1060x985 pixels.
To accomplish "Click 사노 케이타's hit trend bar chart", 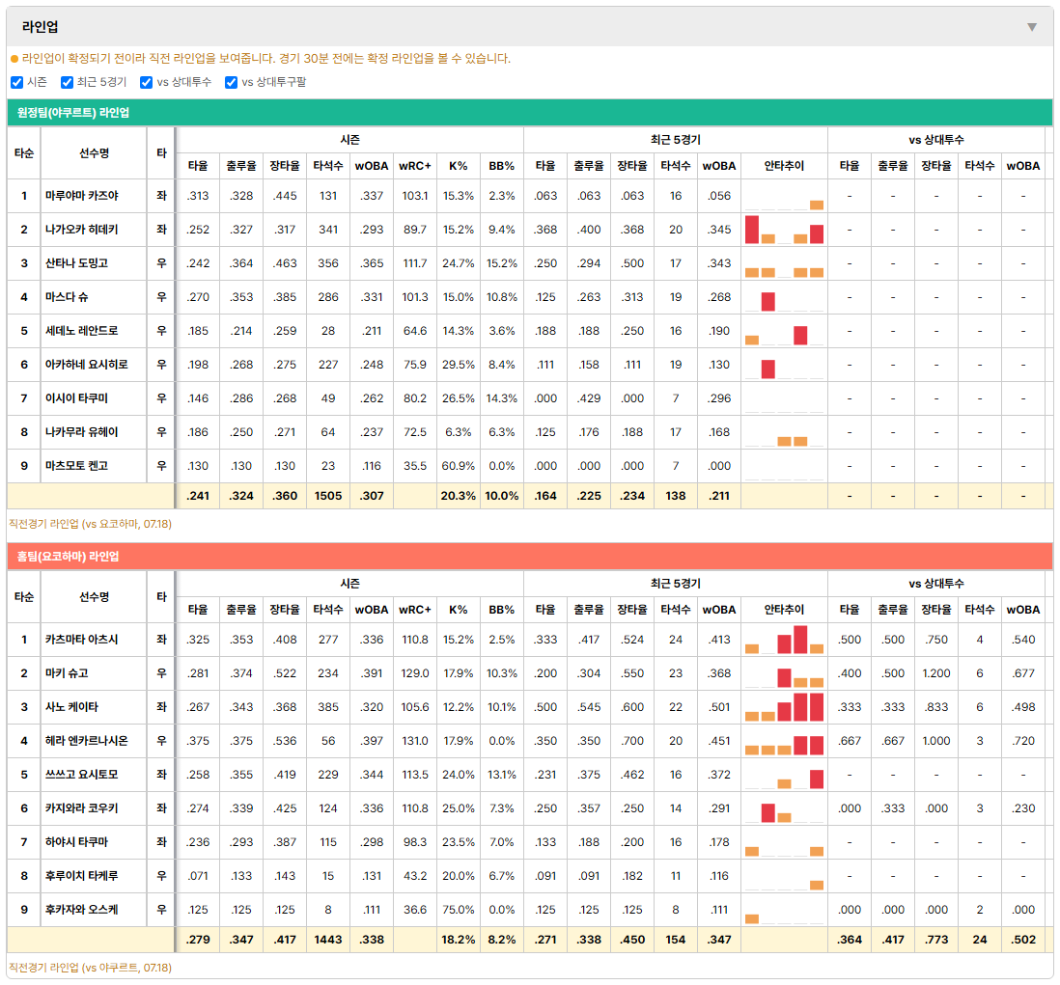I will [784, 707].
